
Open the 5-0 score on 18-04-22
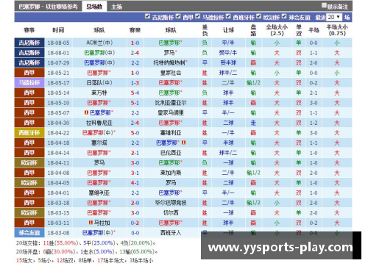click(x=135, y=133)
